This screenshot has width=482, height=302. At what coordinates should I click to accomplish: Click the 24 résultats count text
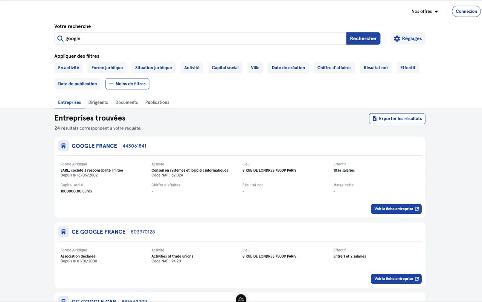tap(98, 128)
